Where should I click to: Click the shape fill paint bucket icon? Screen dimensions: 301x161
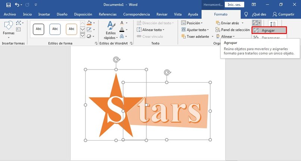(89, 23)
